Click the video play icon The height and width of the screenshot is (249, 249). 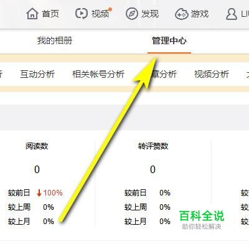point(81,14)
